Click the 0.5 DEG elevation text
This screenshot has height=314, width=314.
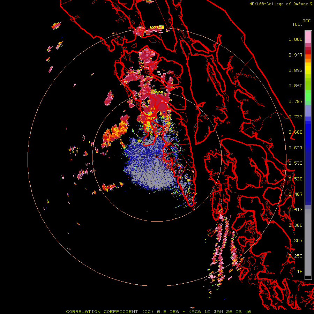coord(168,312)
